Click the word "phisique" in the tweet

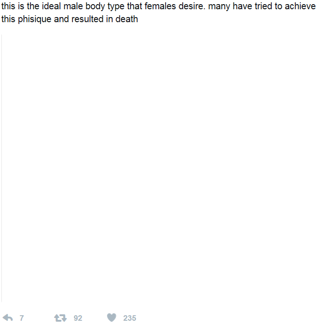(35, 19)
